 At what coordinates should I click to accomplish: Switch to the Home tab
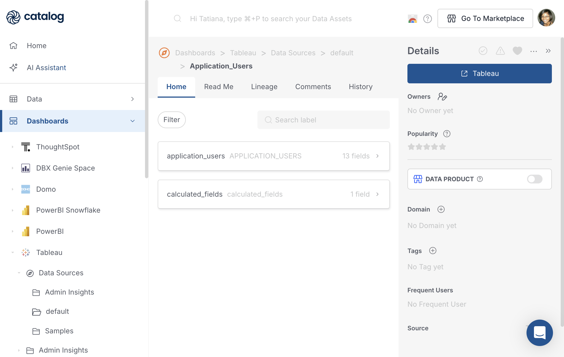tap(176, 87)
